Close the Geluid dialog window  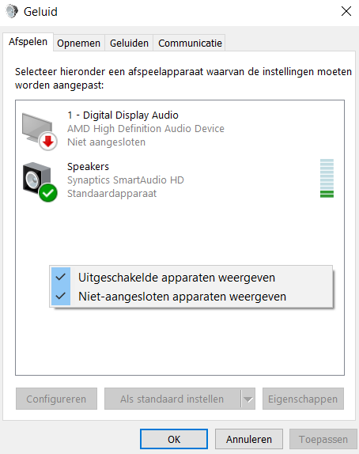(x=346, y=12)
